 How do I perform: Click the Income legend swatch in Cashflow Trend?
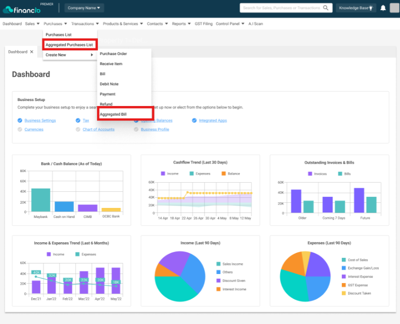pyautogui.click(x=163, y=174)
